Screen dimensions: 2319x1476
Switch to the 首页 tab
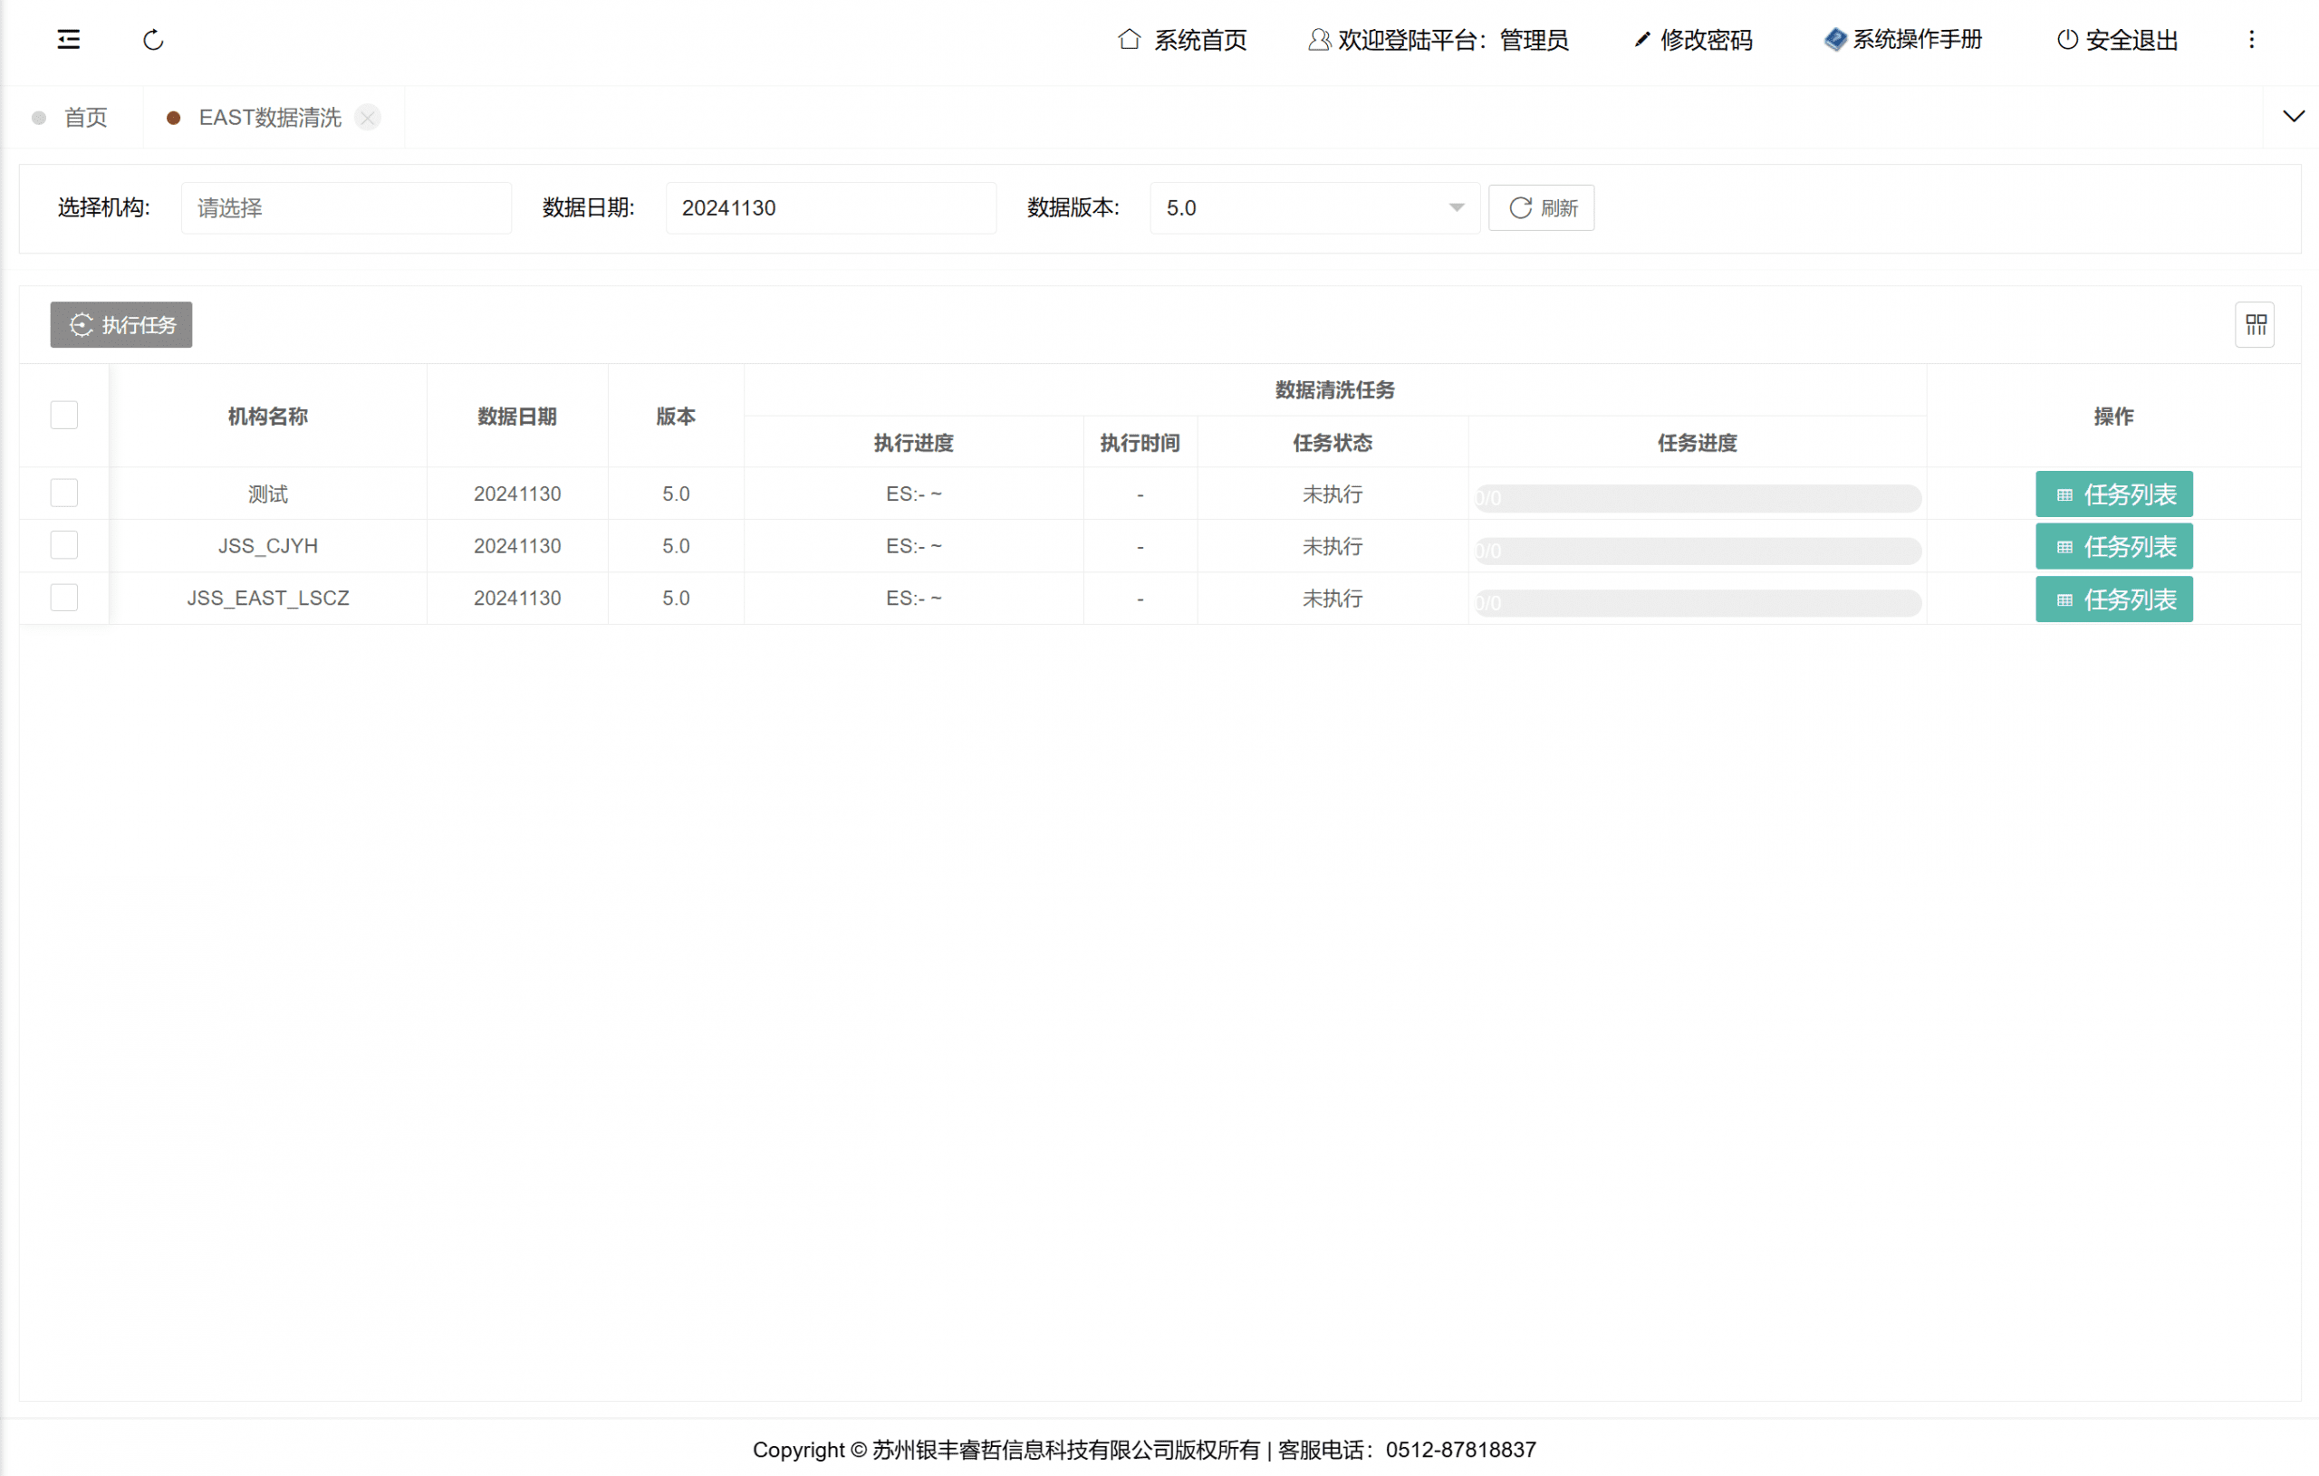[x=85, y=118]
